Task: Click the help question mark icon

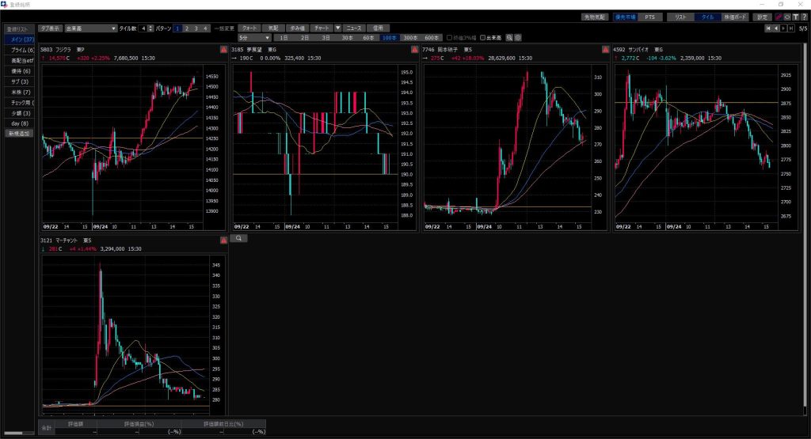Action: click(804, 17)
